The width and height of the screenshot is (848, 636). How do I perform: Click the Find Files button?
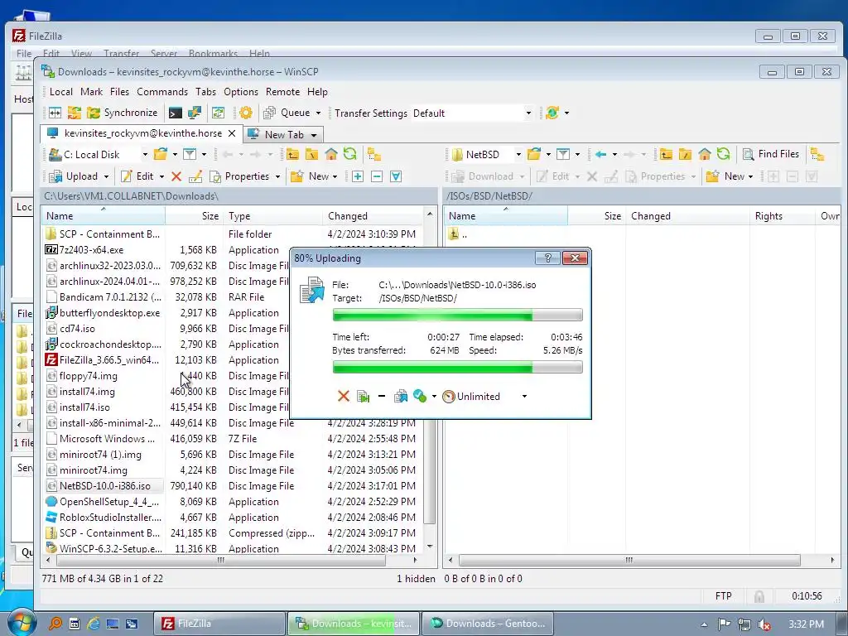pyautogui.click(x=771, y=154)
